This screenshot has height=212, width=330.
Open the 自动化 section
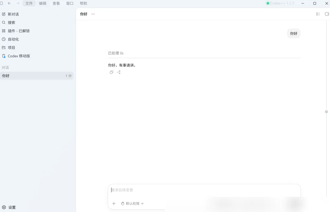click(x=10, y=39)
